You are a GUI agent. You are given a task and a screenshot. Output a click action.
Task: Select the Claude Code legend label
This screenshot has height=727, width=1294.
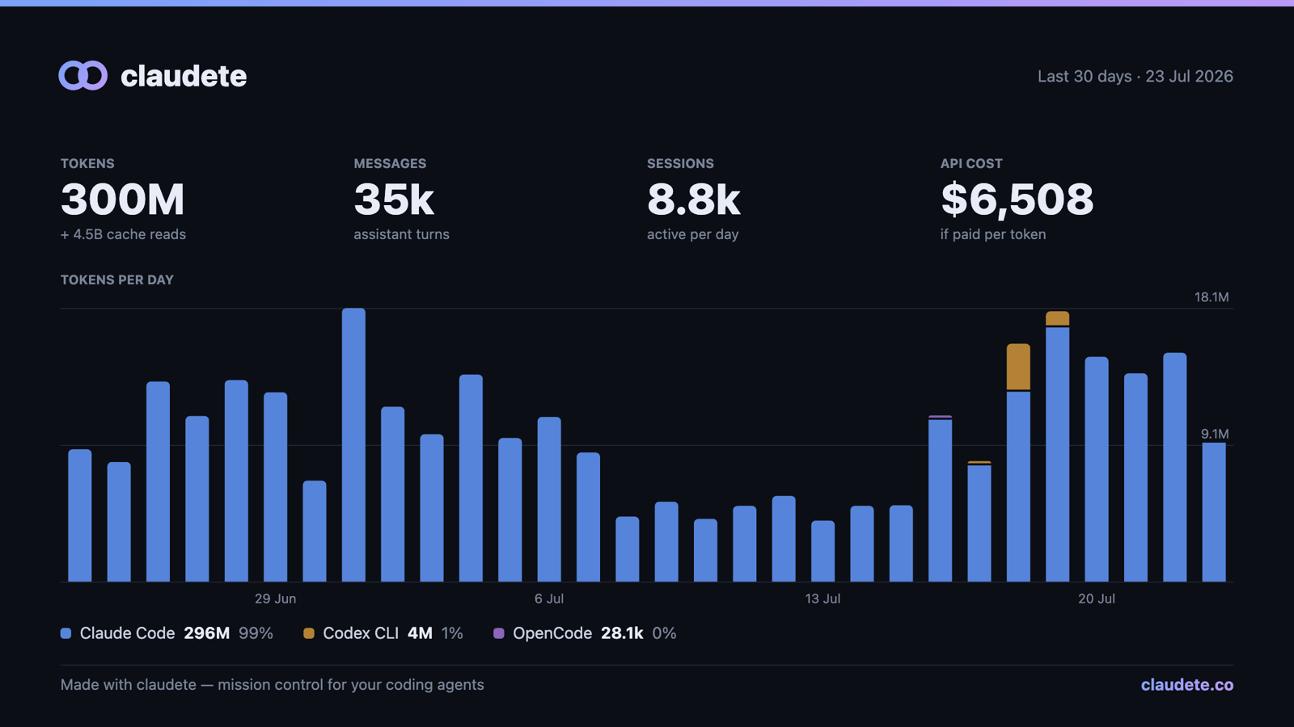point(127,633)
